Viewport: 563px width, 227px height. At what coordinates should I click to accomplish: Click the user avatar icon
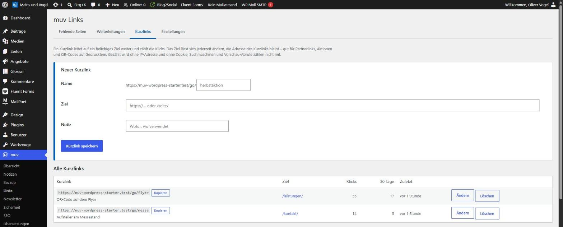coord(553,5)
